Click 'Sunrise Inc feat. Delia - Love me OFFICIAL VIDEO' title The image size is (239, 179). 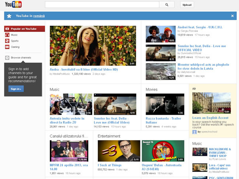202,48
